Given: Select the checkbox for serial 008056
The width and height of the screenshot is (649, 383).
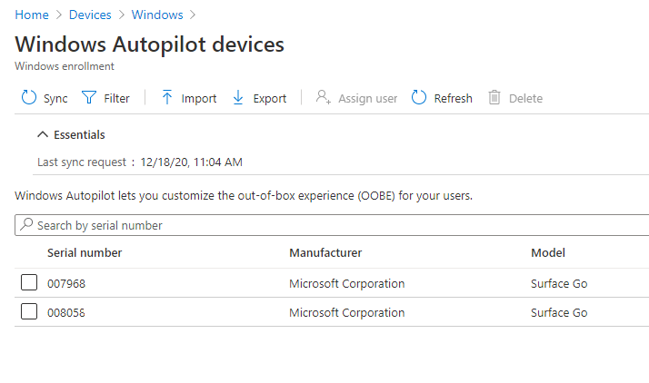Looking at the screenshot, I should pyautogui.click(x=29, y=312).
